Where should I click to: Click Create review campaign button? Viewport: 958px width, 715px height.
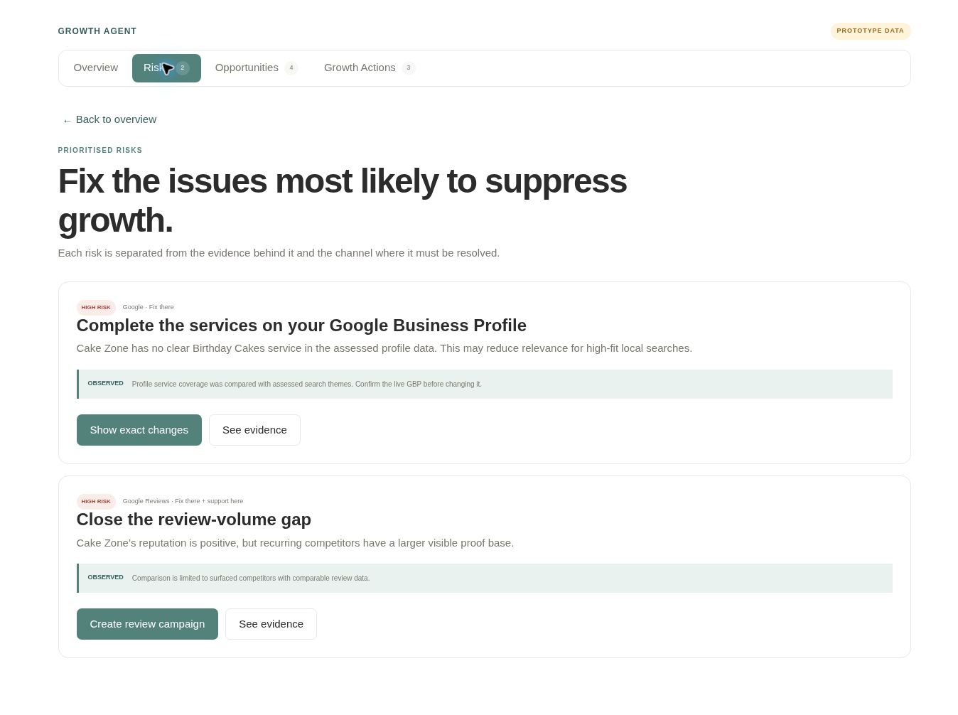(x=147, y=624)
